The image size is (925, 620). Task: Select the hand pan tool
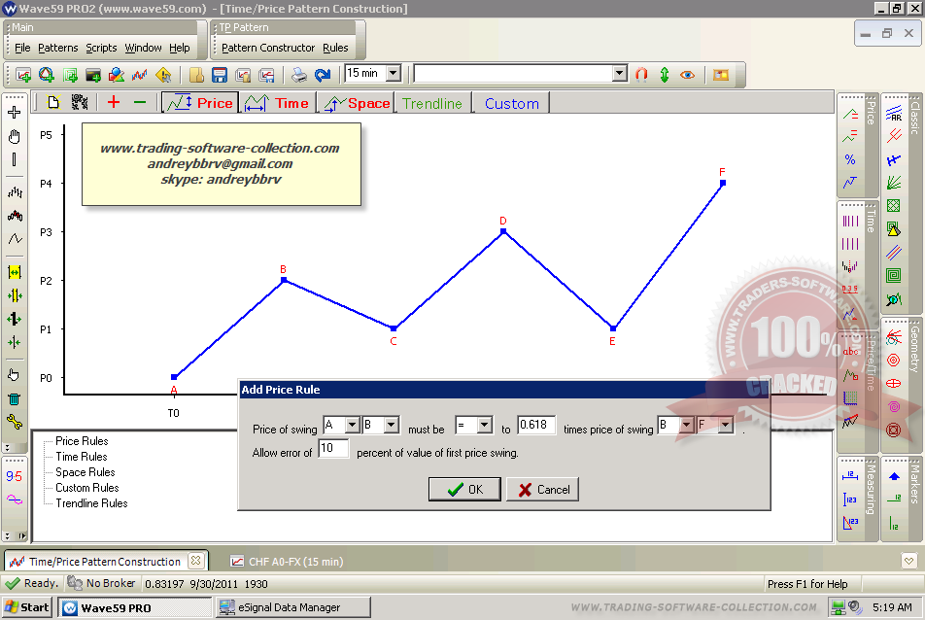(14, 137)
